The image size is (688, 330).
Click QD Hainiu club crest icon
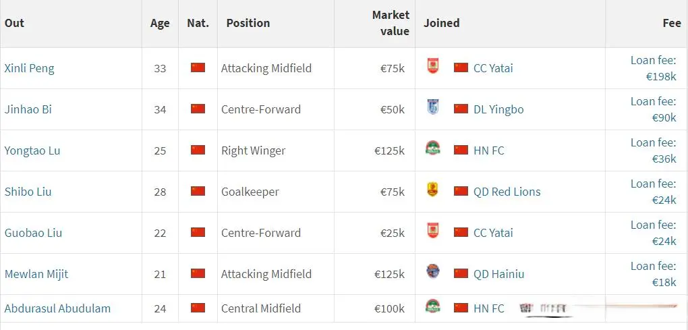click(432, 272)
